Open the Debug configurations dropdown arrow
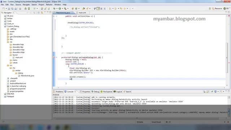The width and height of the screenshot is (231, 130). [57, 9]
